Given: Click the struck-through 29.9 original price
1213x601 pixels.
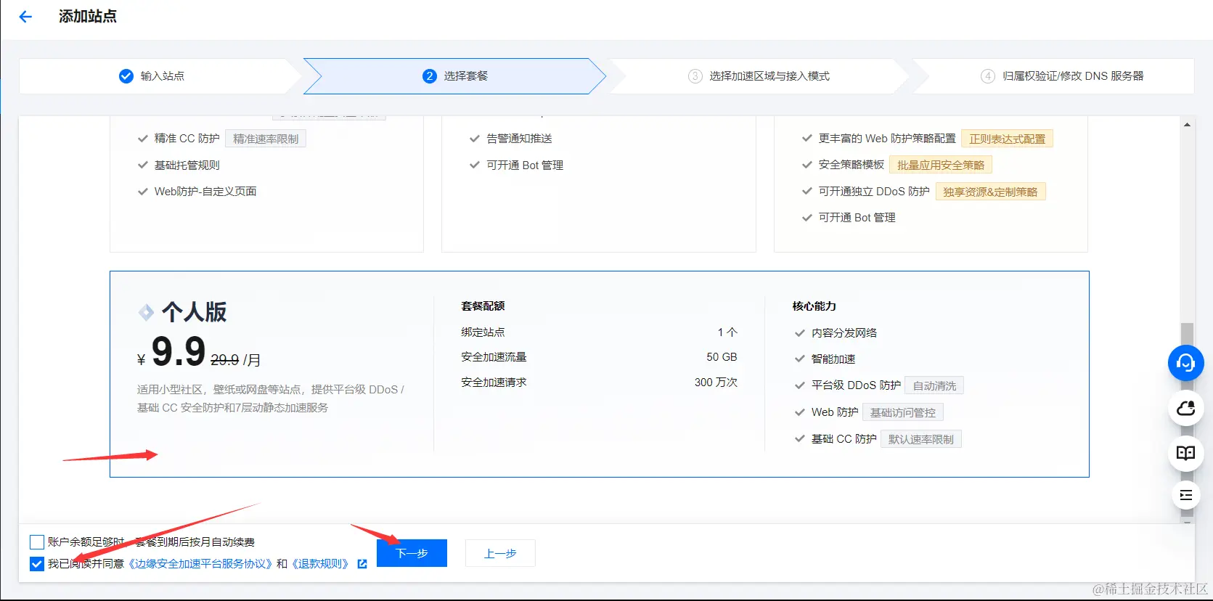Looking at the screenshot, I should pos(224,359).
